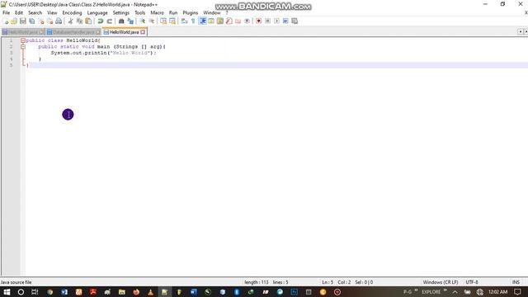Toggle Show All Characters pilcrow icon
The height and width of the screenshot is (297, 528).
point(193,21)
